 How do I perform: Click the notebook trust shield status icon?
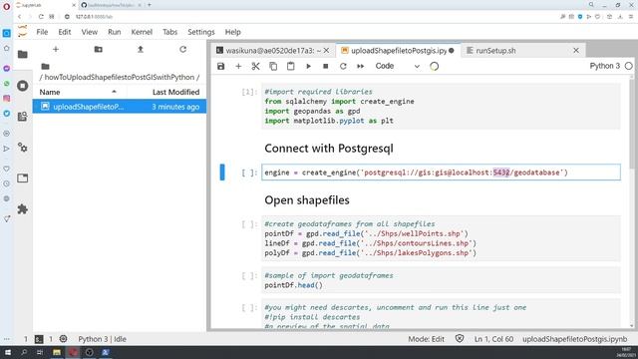point(460,339)
